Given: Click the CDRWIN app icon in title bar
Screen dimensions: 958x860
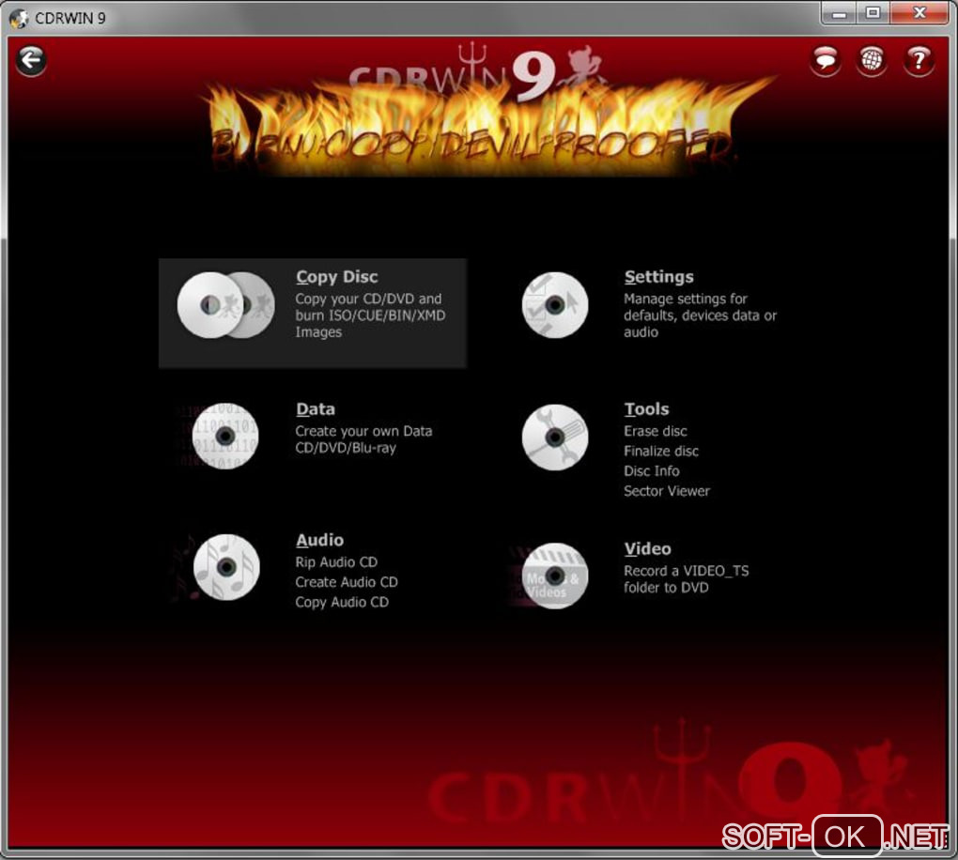Looking at the screenshot, I should [x=19, y=19].
